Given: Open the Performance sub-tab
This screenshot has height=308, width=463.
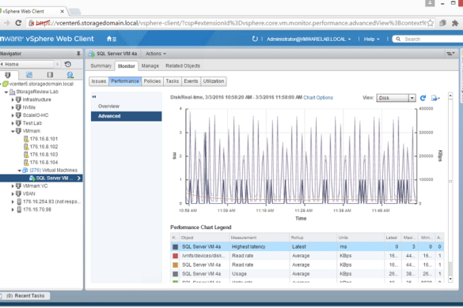Looking at the screenshot, I should pyautogui.click(x=125, y=81).
